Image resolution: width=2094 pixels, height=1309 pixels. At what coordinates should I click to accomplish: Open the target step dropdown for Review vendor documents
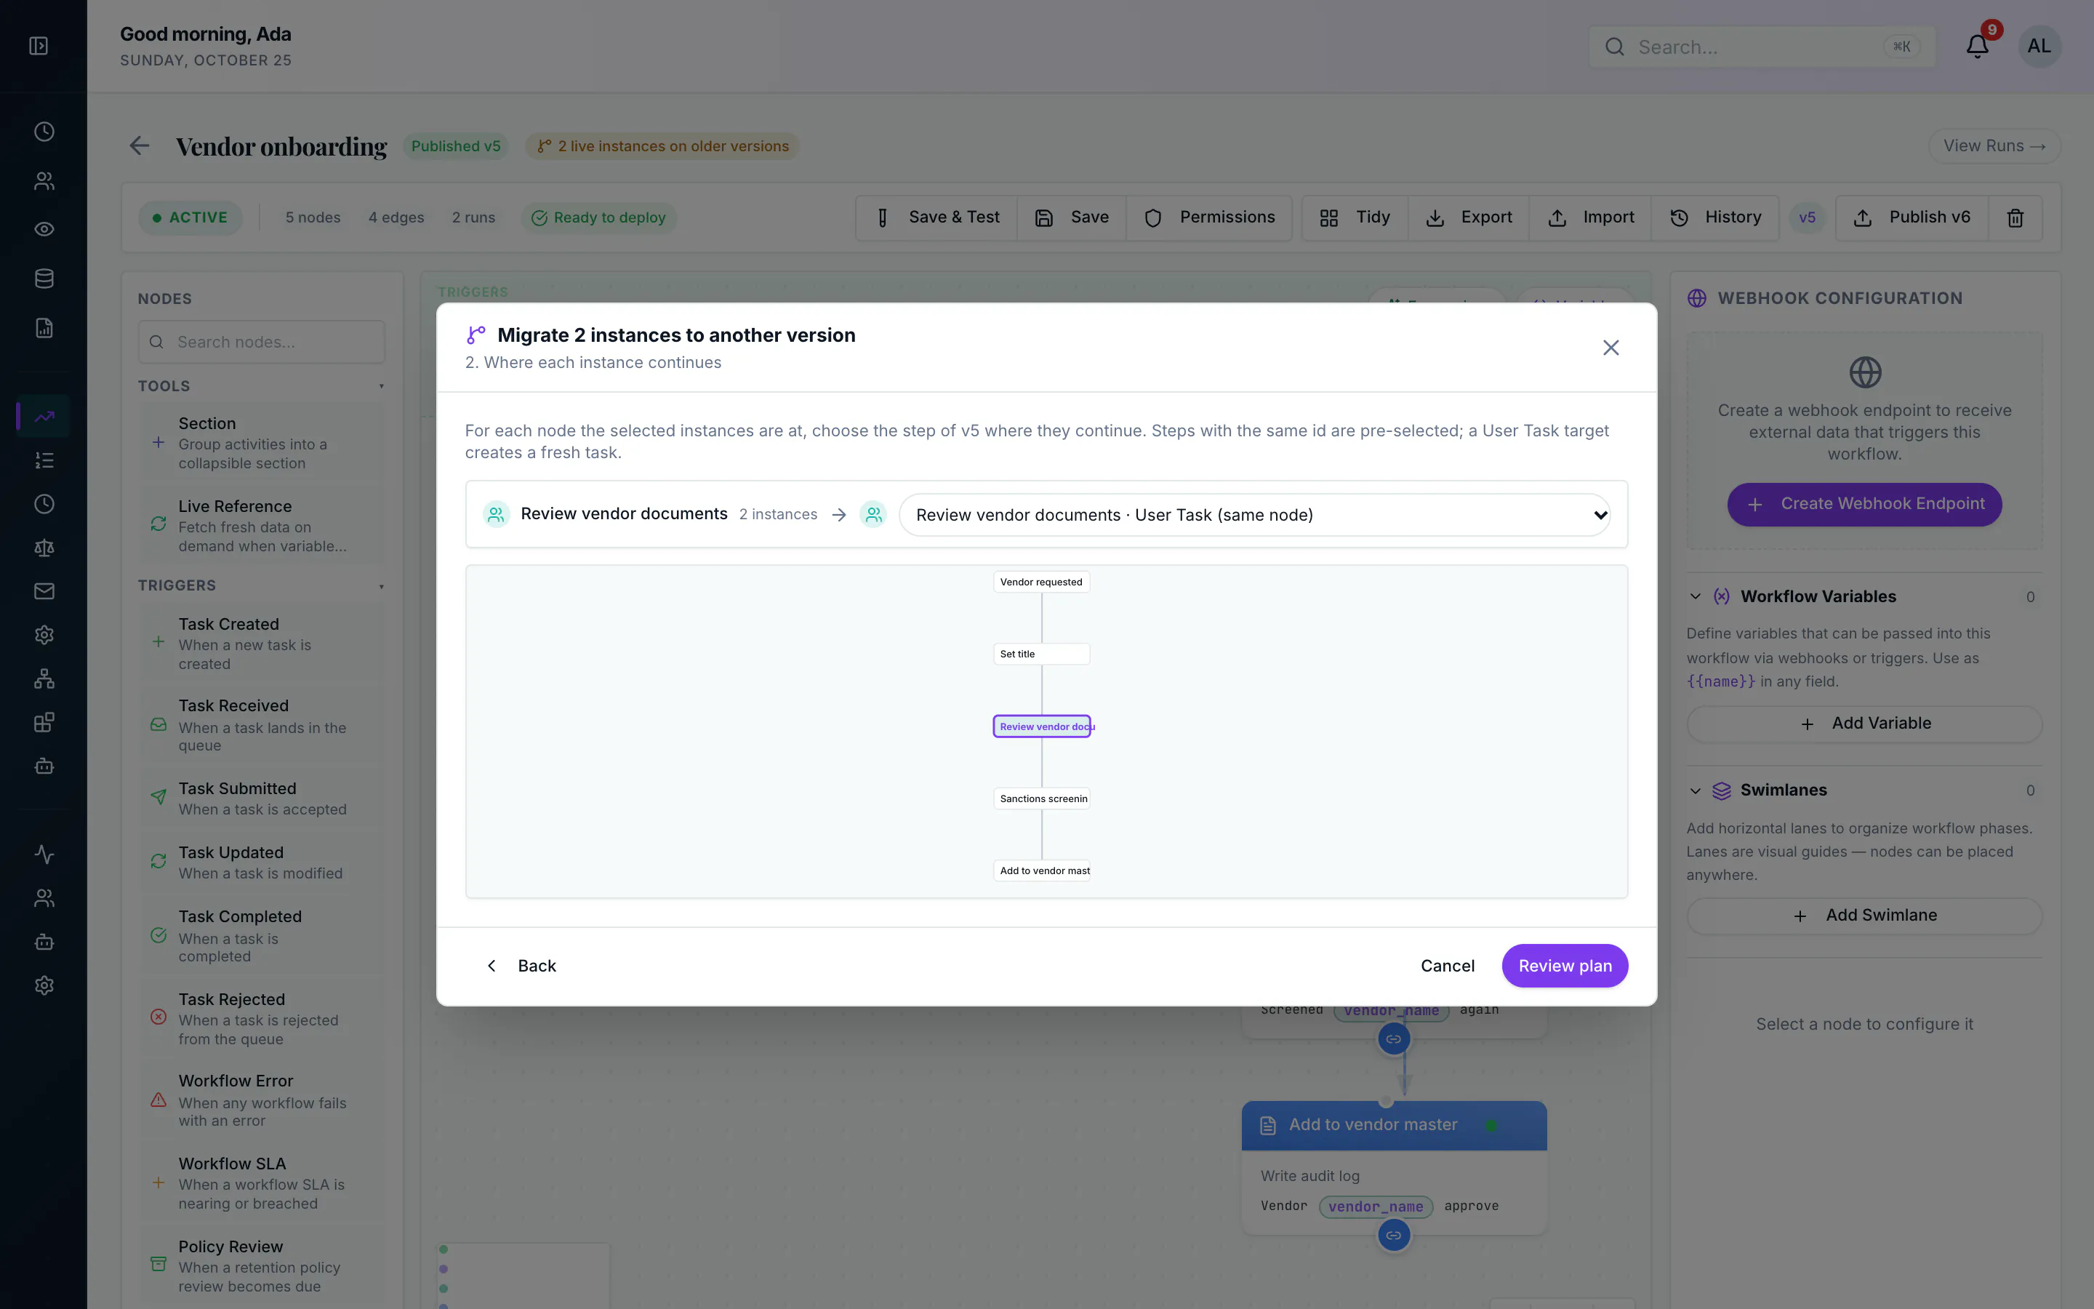(x=1253, y=515)
